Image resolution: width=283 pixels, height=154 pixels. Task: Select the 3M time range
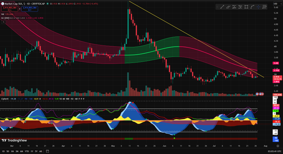pyautogui.click(x=17, y=151)
